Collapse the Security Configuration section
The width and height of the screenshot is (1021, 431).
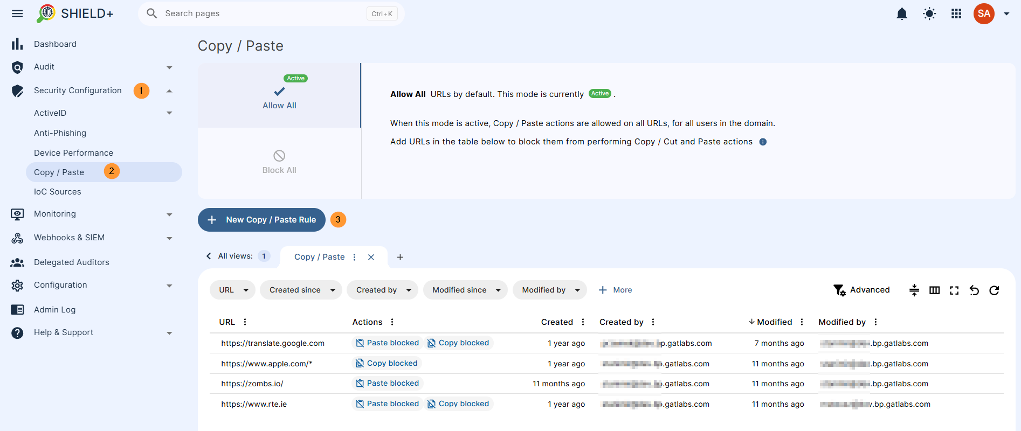[x=169, y=91]
